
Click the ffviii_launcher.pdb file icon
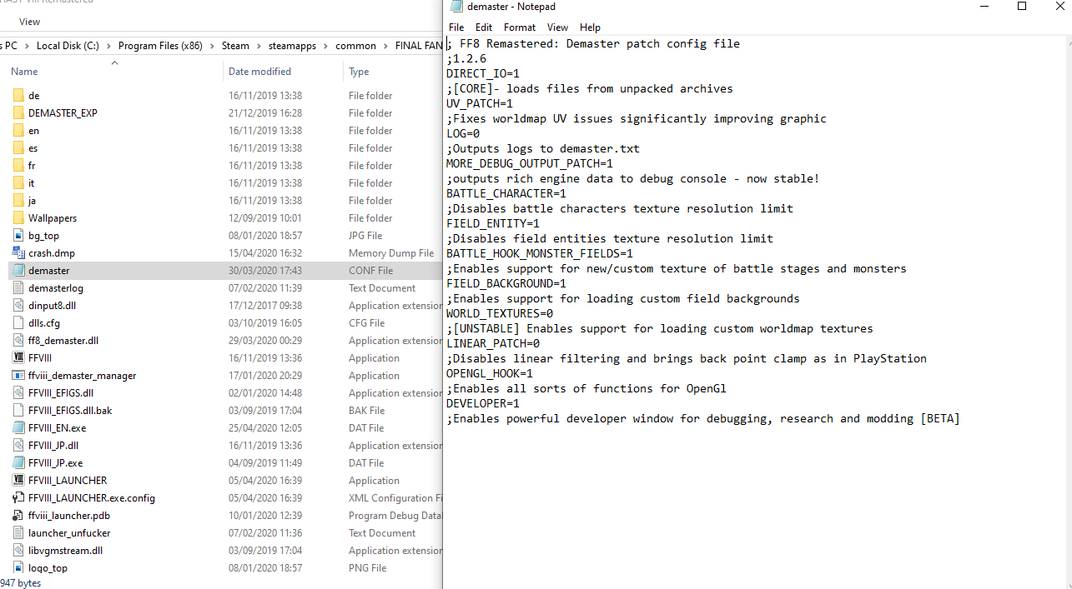click(18, 515)
